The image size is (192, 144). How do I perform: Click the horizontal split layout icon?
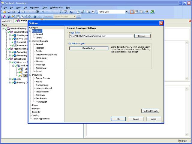point(136,12)
